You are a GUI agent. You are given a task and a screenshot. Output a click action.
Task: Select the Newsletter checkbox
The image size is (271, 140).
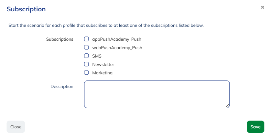point(86,64)
